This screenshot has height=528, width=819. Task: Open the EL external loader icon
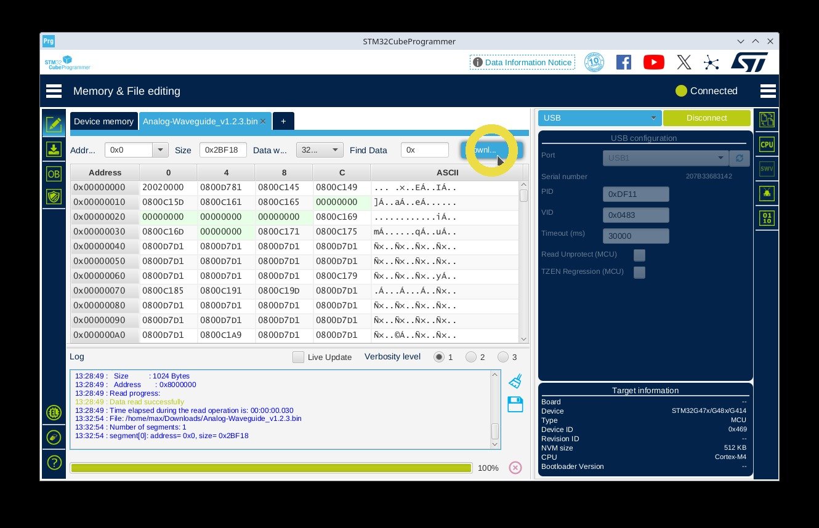click(x=54, y=412)
